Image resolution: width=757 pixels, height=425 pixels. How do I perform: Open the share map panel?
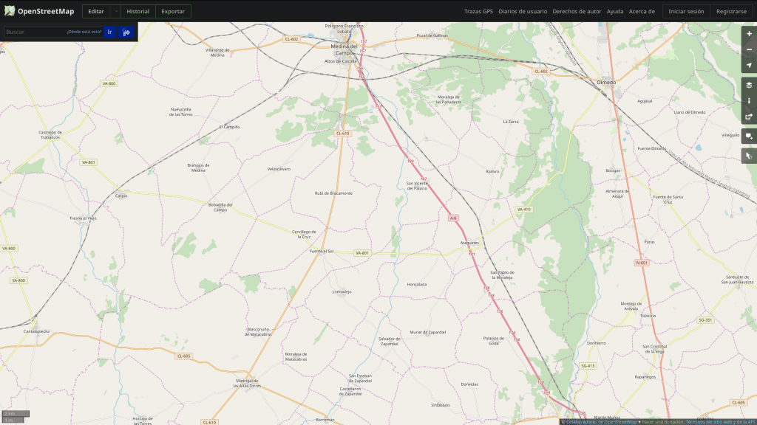click(749, 117)
